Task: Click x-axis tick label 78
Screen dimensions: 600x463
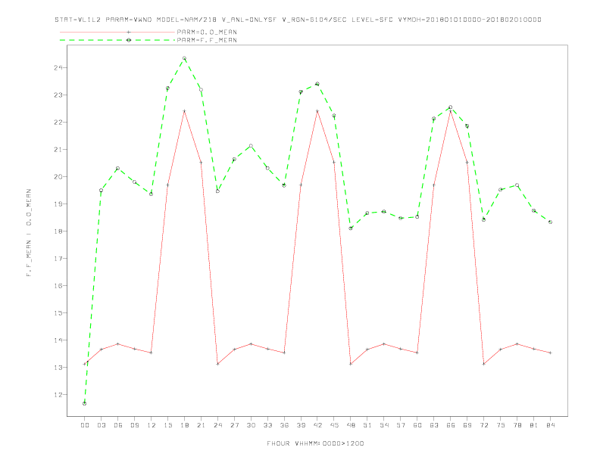Action: coord(517,425)
